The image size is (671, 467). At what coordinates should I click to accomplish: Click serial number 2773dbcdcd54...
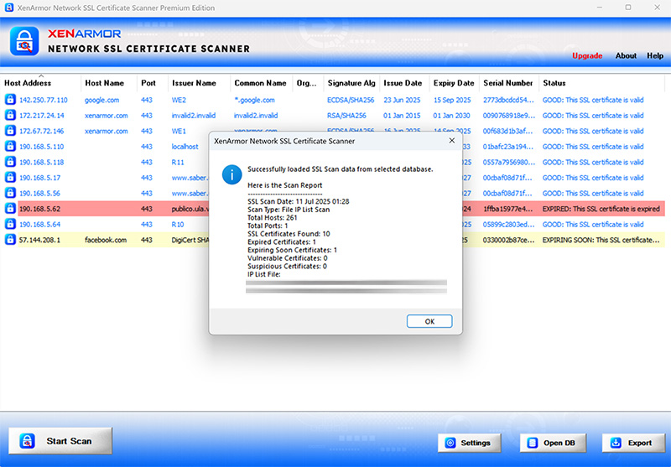pyautogui.click(x=509, y=100)
